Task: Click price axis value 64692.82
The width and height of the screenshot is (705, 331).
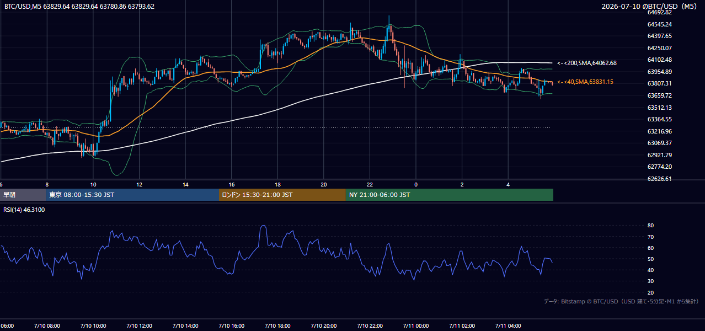Action: pyautogui.click(x=659, y=12)
